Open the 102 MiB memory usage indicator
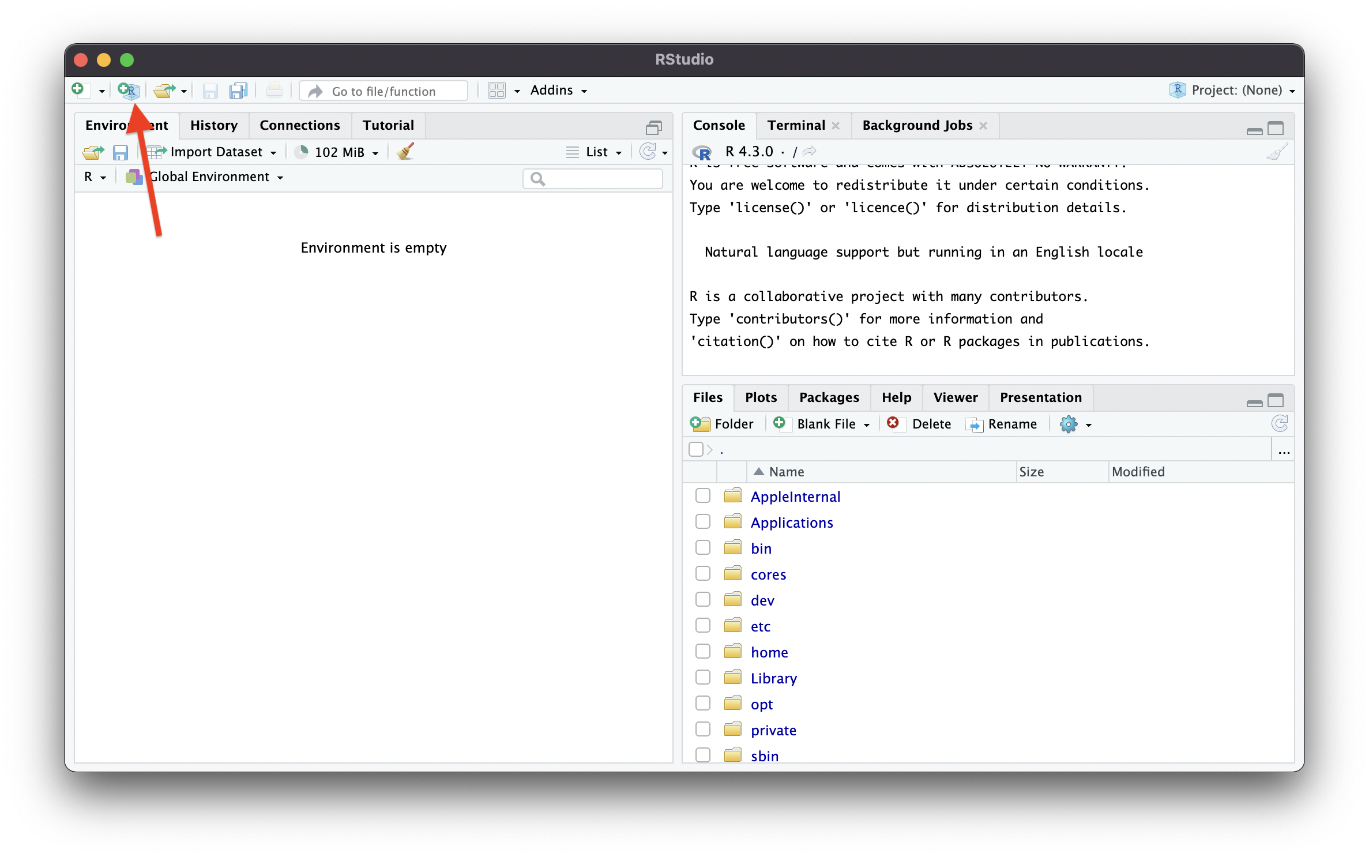The image size is (1369, 857). (x=339, y=152)
